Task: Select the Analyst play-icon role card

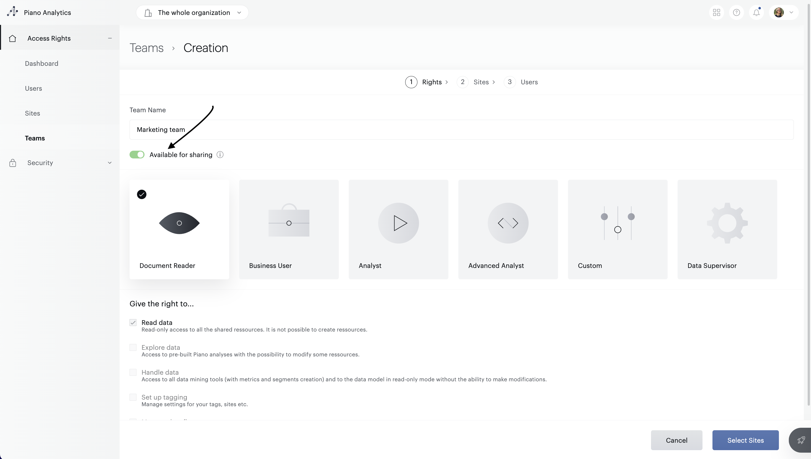Action: click(398, 229)
